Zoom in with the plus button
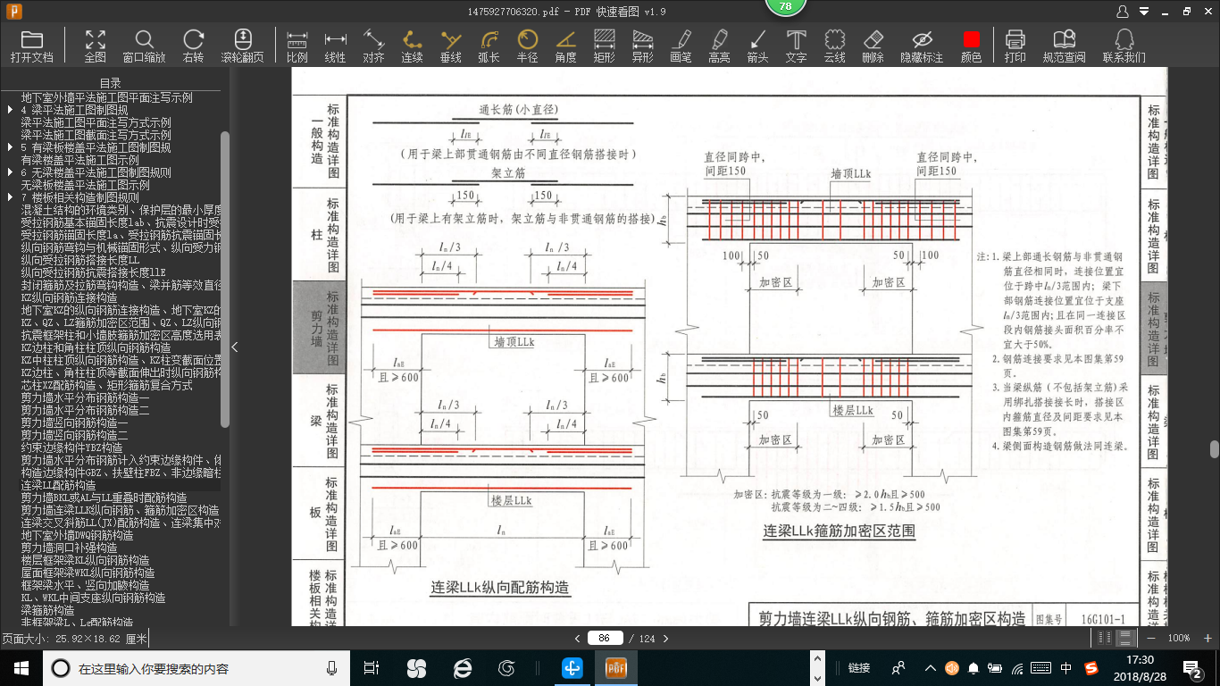1220x686 pixels. [1208, 638]
